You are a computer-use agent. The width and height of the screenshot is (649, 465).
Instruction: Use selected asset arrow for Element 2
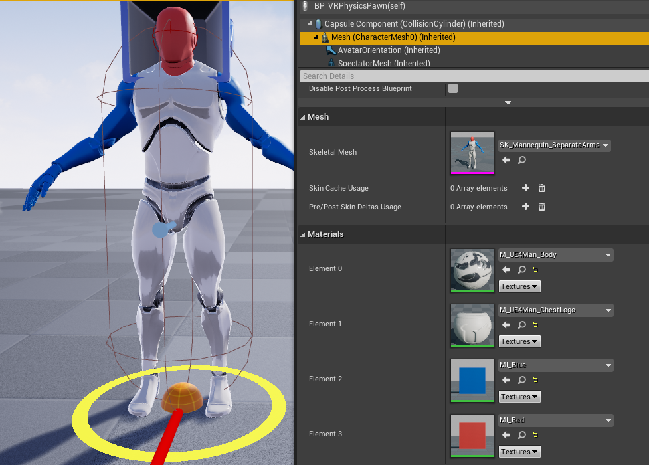coord(506,380)
